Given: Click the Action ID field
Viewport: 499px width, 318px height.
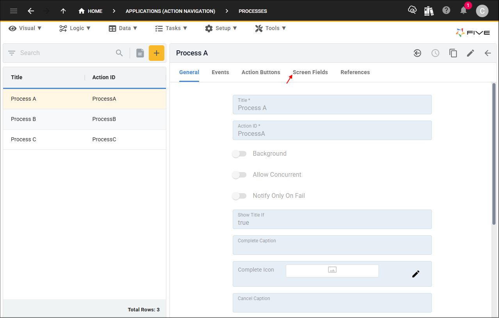Looking at the screenshot, I should point(332,130).
